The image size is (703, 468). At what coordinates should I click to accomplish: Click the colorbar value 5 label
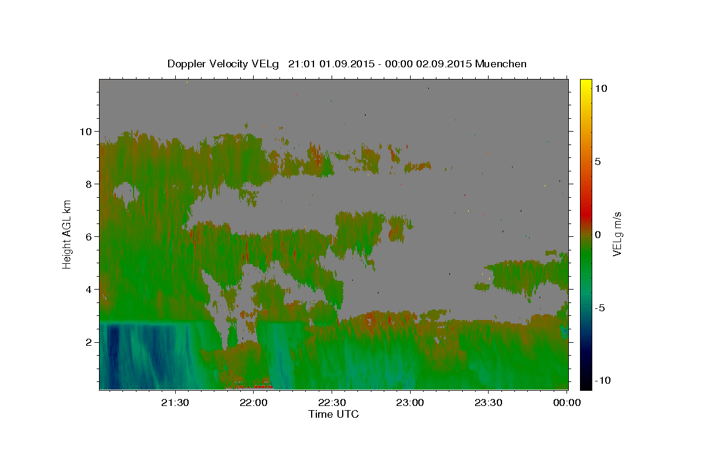[598, 161]
